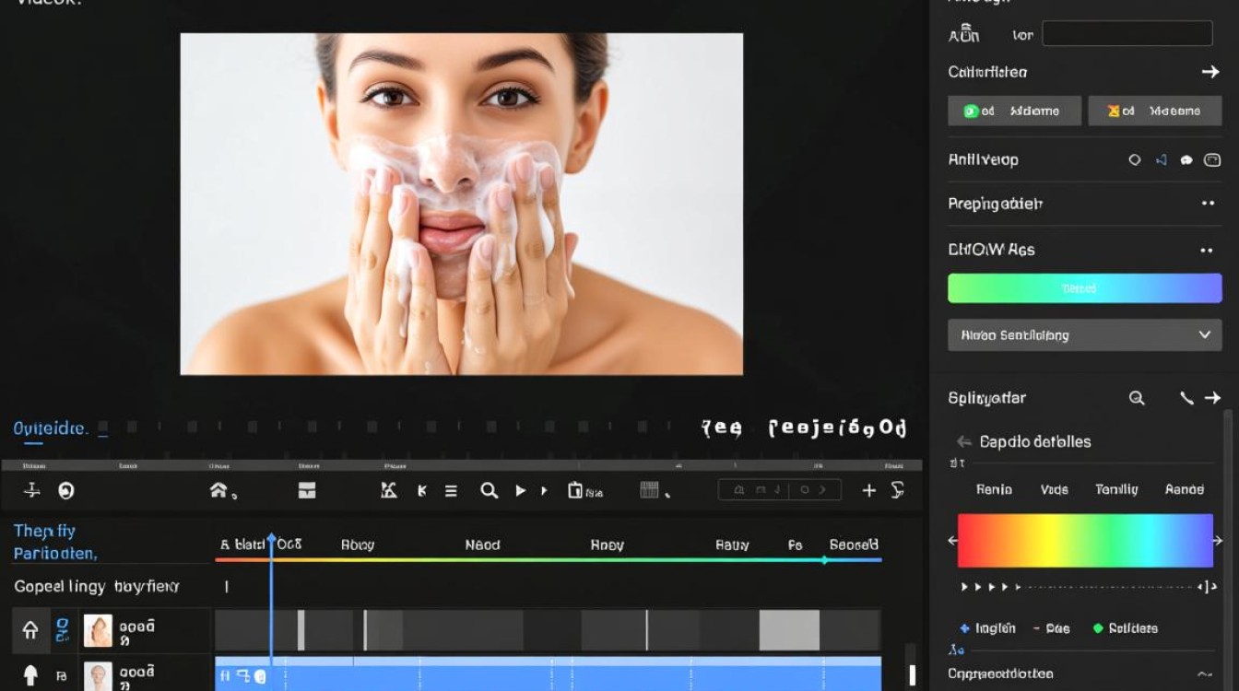The image size is (1239, 691).
Task: Click the speech bubble icon in the right panel
Action: point(1186,160)
